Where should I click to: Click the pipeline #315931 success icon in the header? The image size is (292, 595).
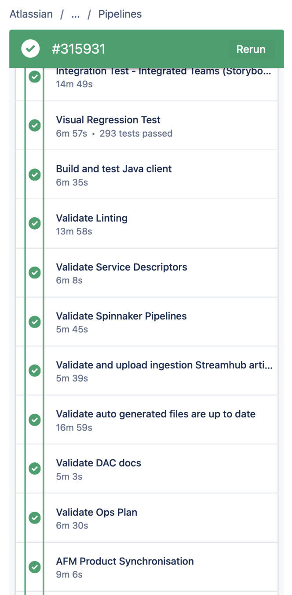[30, 49]
